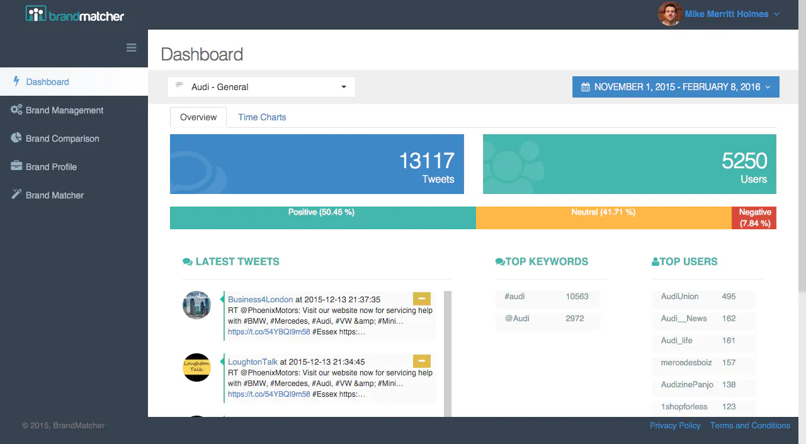Open the Privacy Policy link

pos(675,425)
